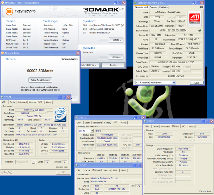The width and height of the screenshot is (214, 195).
Task: Click the motherboard model EP45T-EXTREME
Action: click(107, 182)
